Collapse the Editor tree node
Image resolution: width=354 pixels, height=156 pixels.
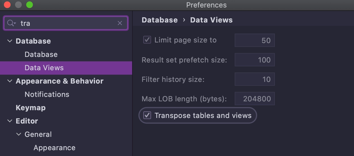10,121
